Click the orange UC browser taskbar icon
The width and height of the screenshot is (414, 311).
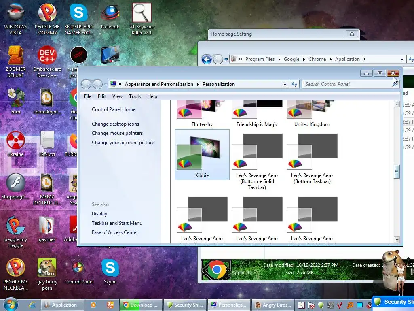[x=110, y=305]
